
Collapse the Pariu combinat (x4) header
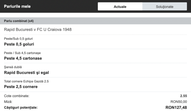click(x=95, y=21)
